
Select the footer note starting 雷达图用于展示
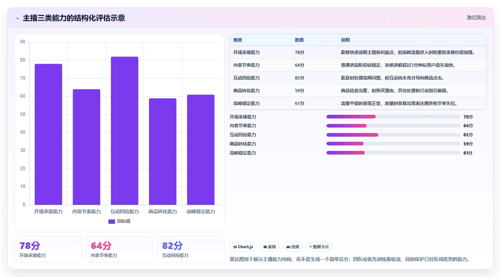tap(349, 260)
